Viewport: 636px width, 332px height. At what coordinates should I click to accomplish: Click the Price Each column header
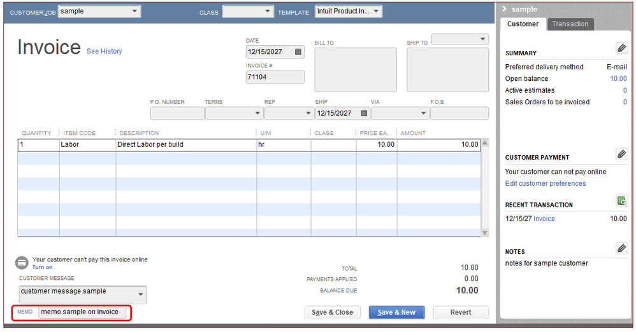[375, 133]
